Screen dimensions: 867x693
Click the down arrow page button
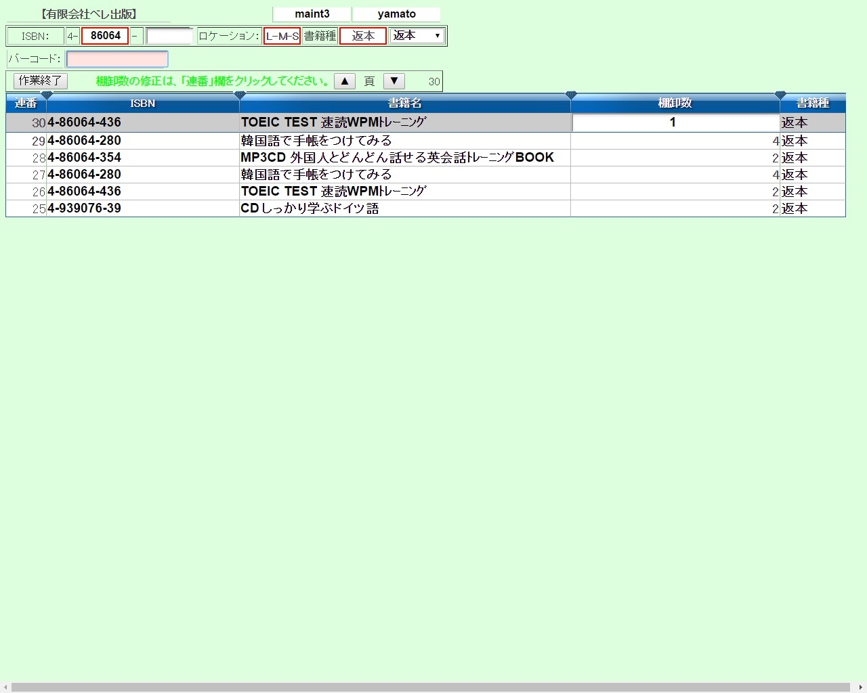tap(394, 81)
